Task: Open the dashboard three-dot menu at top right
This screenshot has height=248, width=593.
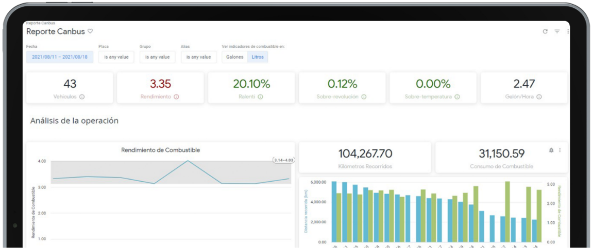Action: (x=568, y=32)
